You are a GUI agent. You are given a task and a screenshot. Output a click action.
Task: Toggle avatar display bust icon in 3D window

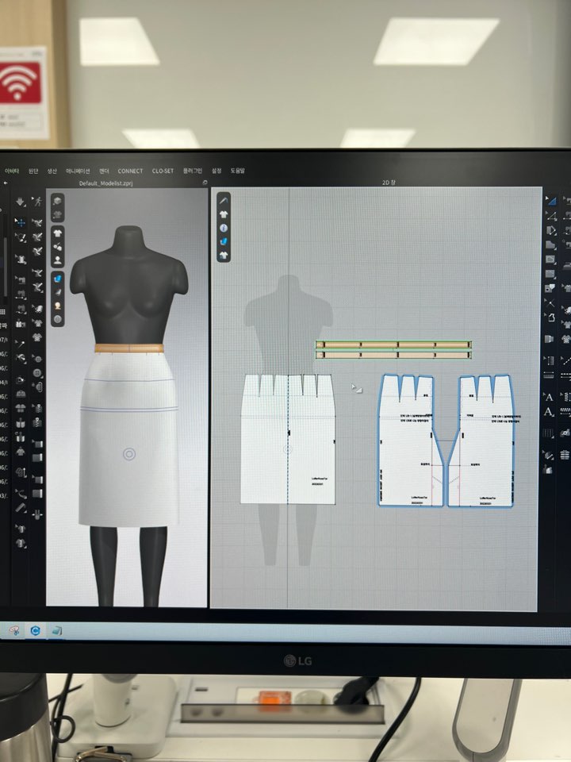(x=58, y=260)
